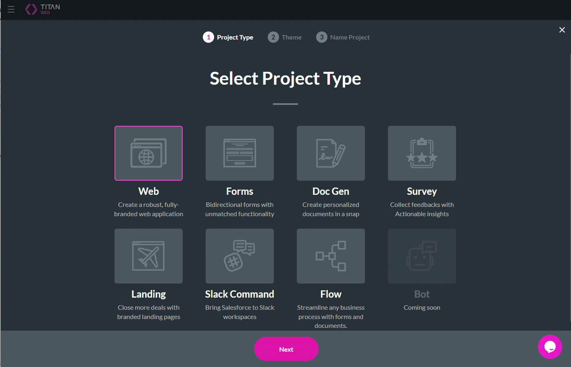Pick the Landing airplane icon

click(x=148, y=256)
